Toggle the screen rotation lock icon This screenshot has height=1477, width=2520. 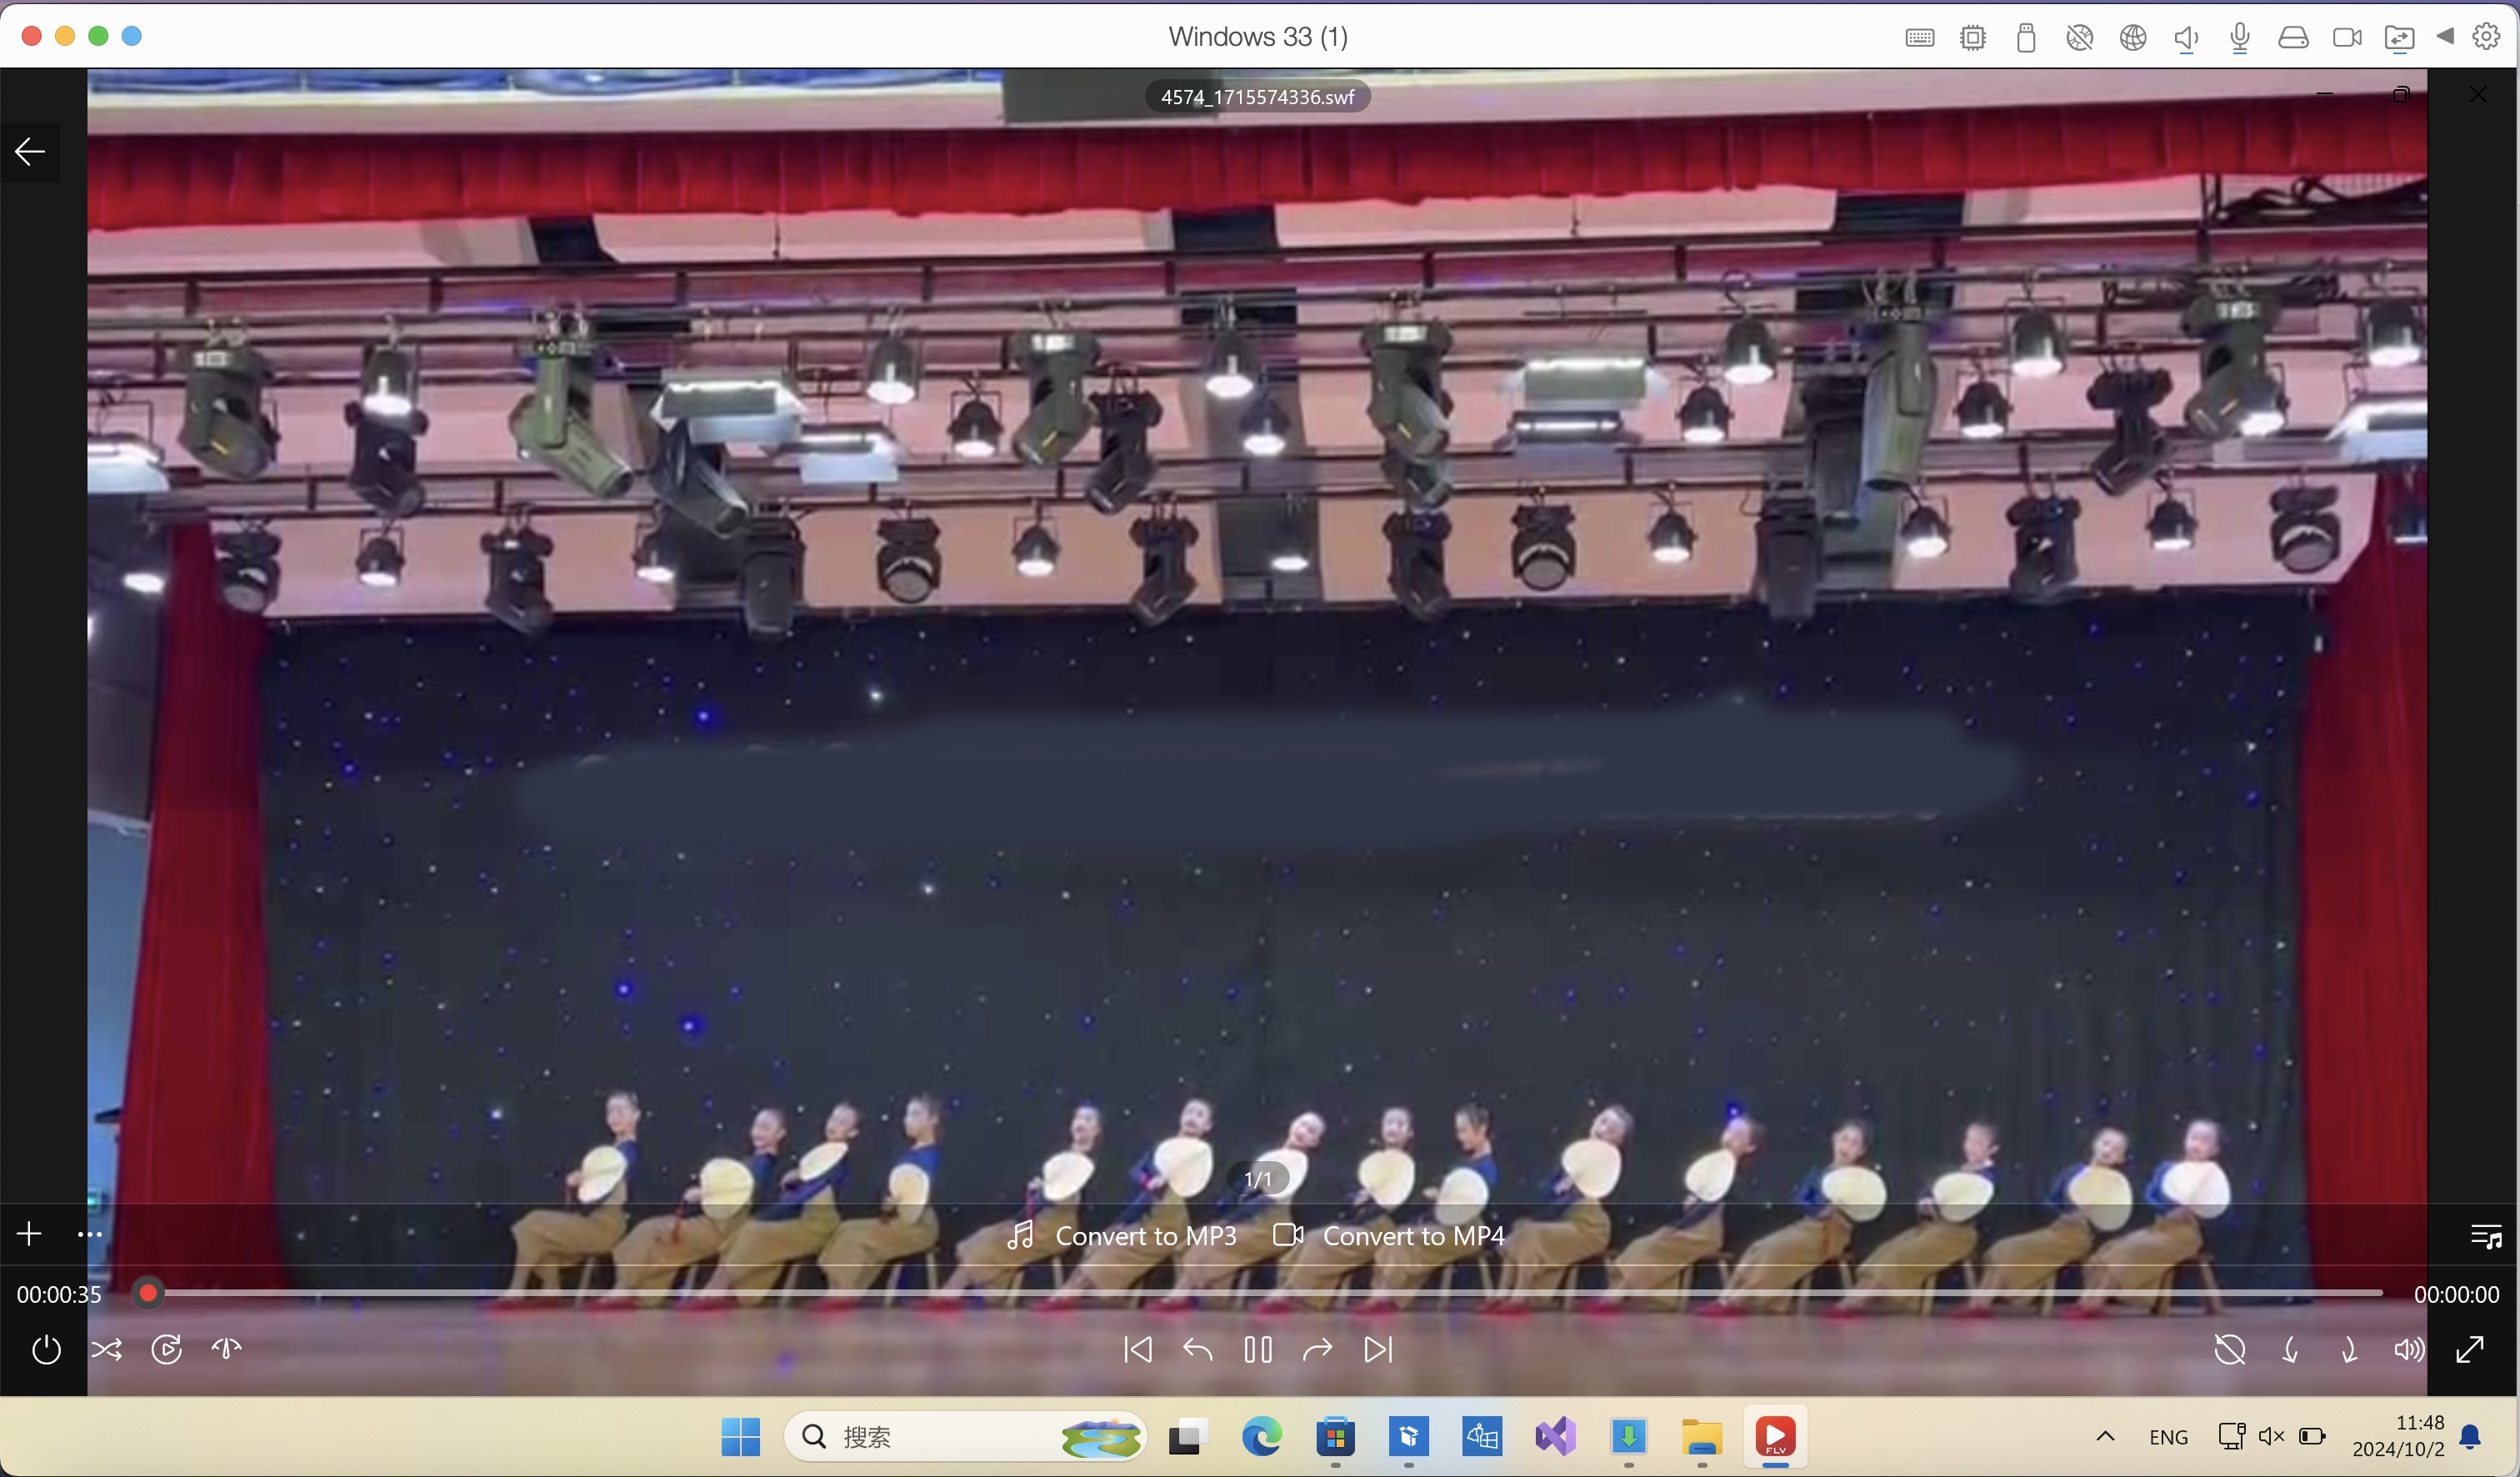2231,1350
